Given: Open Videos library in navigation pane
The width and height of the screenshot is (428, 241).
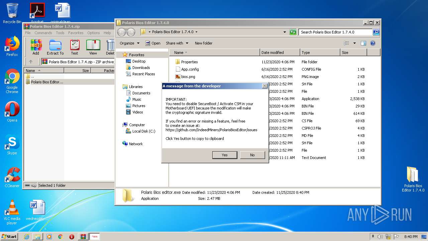Looking at the screenshot, I should pos(137,112).
